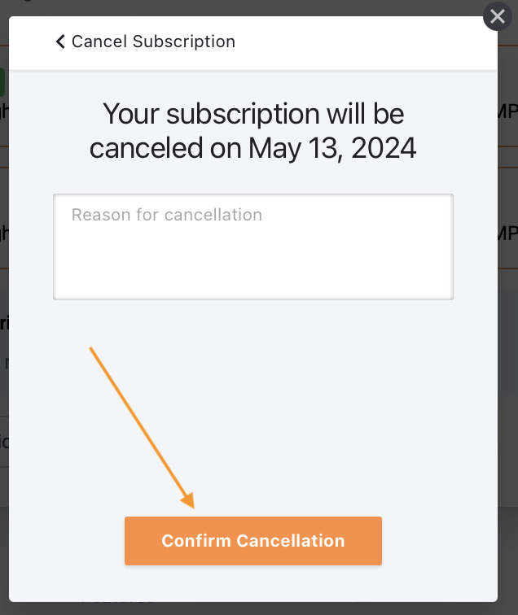Screen dimensions: 518x615
Task: Close the cancellation dialog with the X
Action: (x=497, y=17)
